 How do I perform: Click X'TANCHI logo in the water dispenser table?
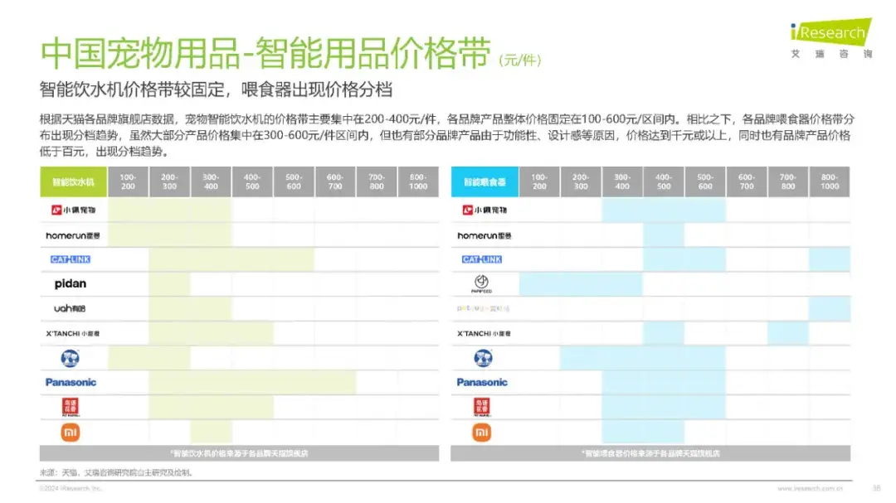[72, 333]
